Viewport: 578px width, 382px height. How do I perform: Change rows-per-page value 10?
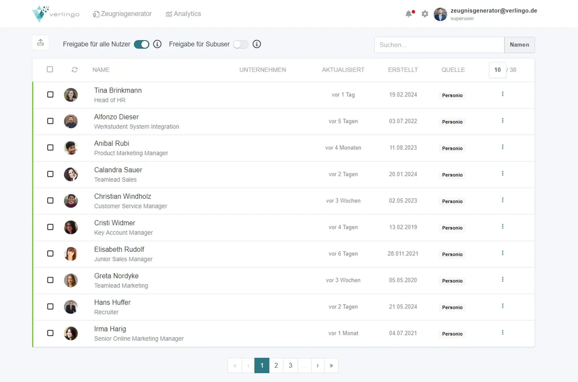coord(497,70)
